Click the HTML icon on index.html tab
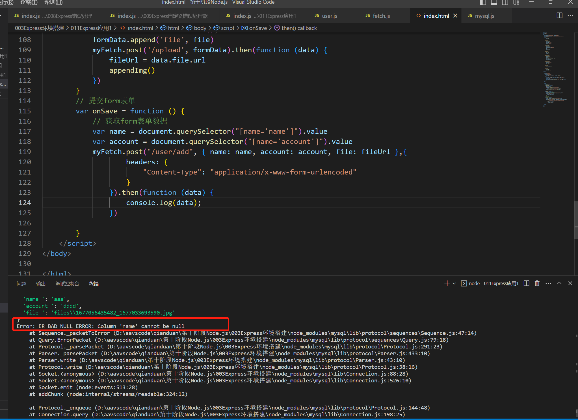Screen dimensions: 578x420 point(418,16)
